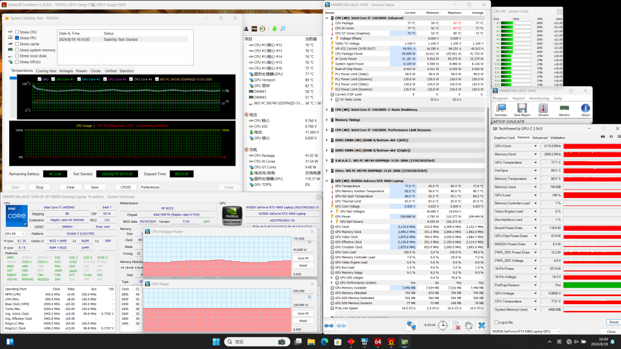
Task: Expand the C-State Residency sensor group
Action: pyautogui.click(x=327, y=109)
